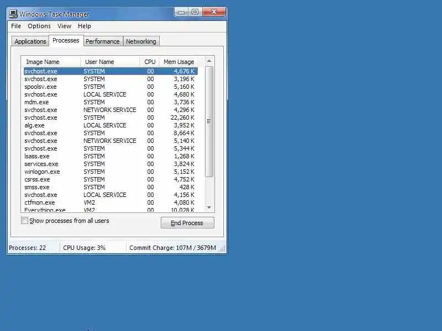Select svchost.exe using 8,664 K memory
442x331 pixels.
coord(110,133)
